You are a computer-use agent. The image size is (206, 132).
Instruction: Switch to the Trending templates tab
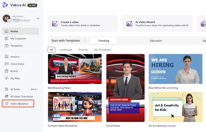pos(104,40)
